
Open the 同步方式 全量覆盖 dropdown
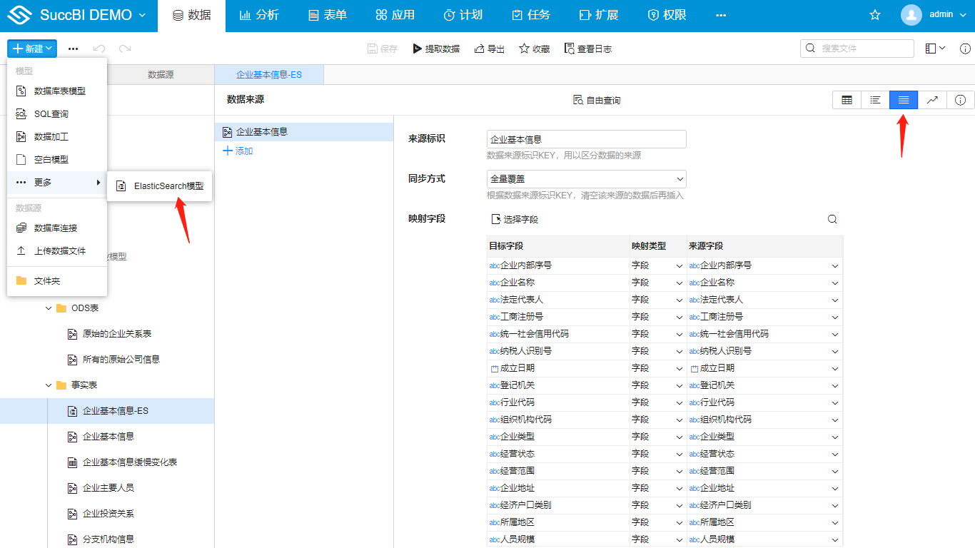587,179
